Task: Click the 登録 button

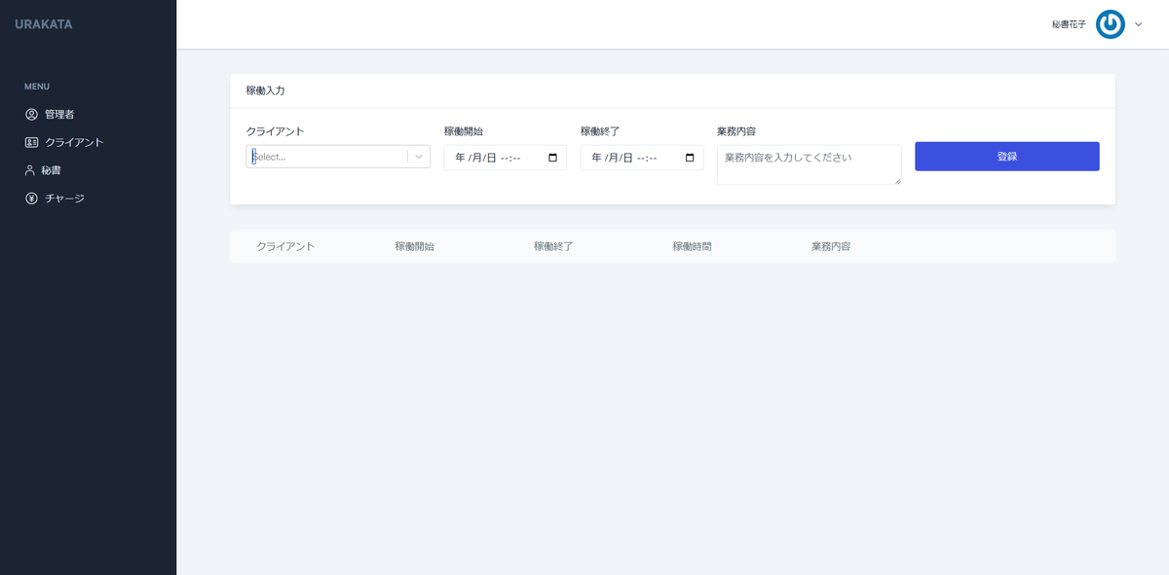Action: click(x=1007, y=157)
